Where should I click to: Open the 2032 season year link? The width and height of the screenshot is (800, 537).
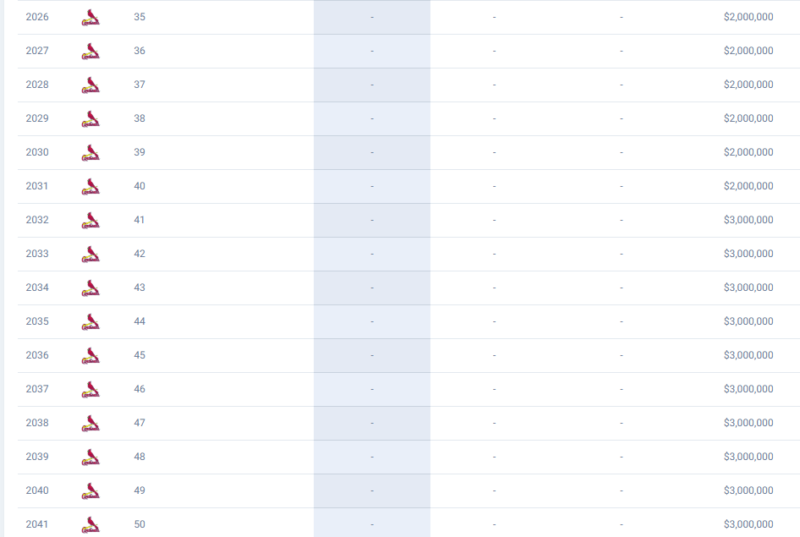pos(37,220)
